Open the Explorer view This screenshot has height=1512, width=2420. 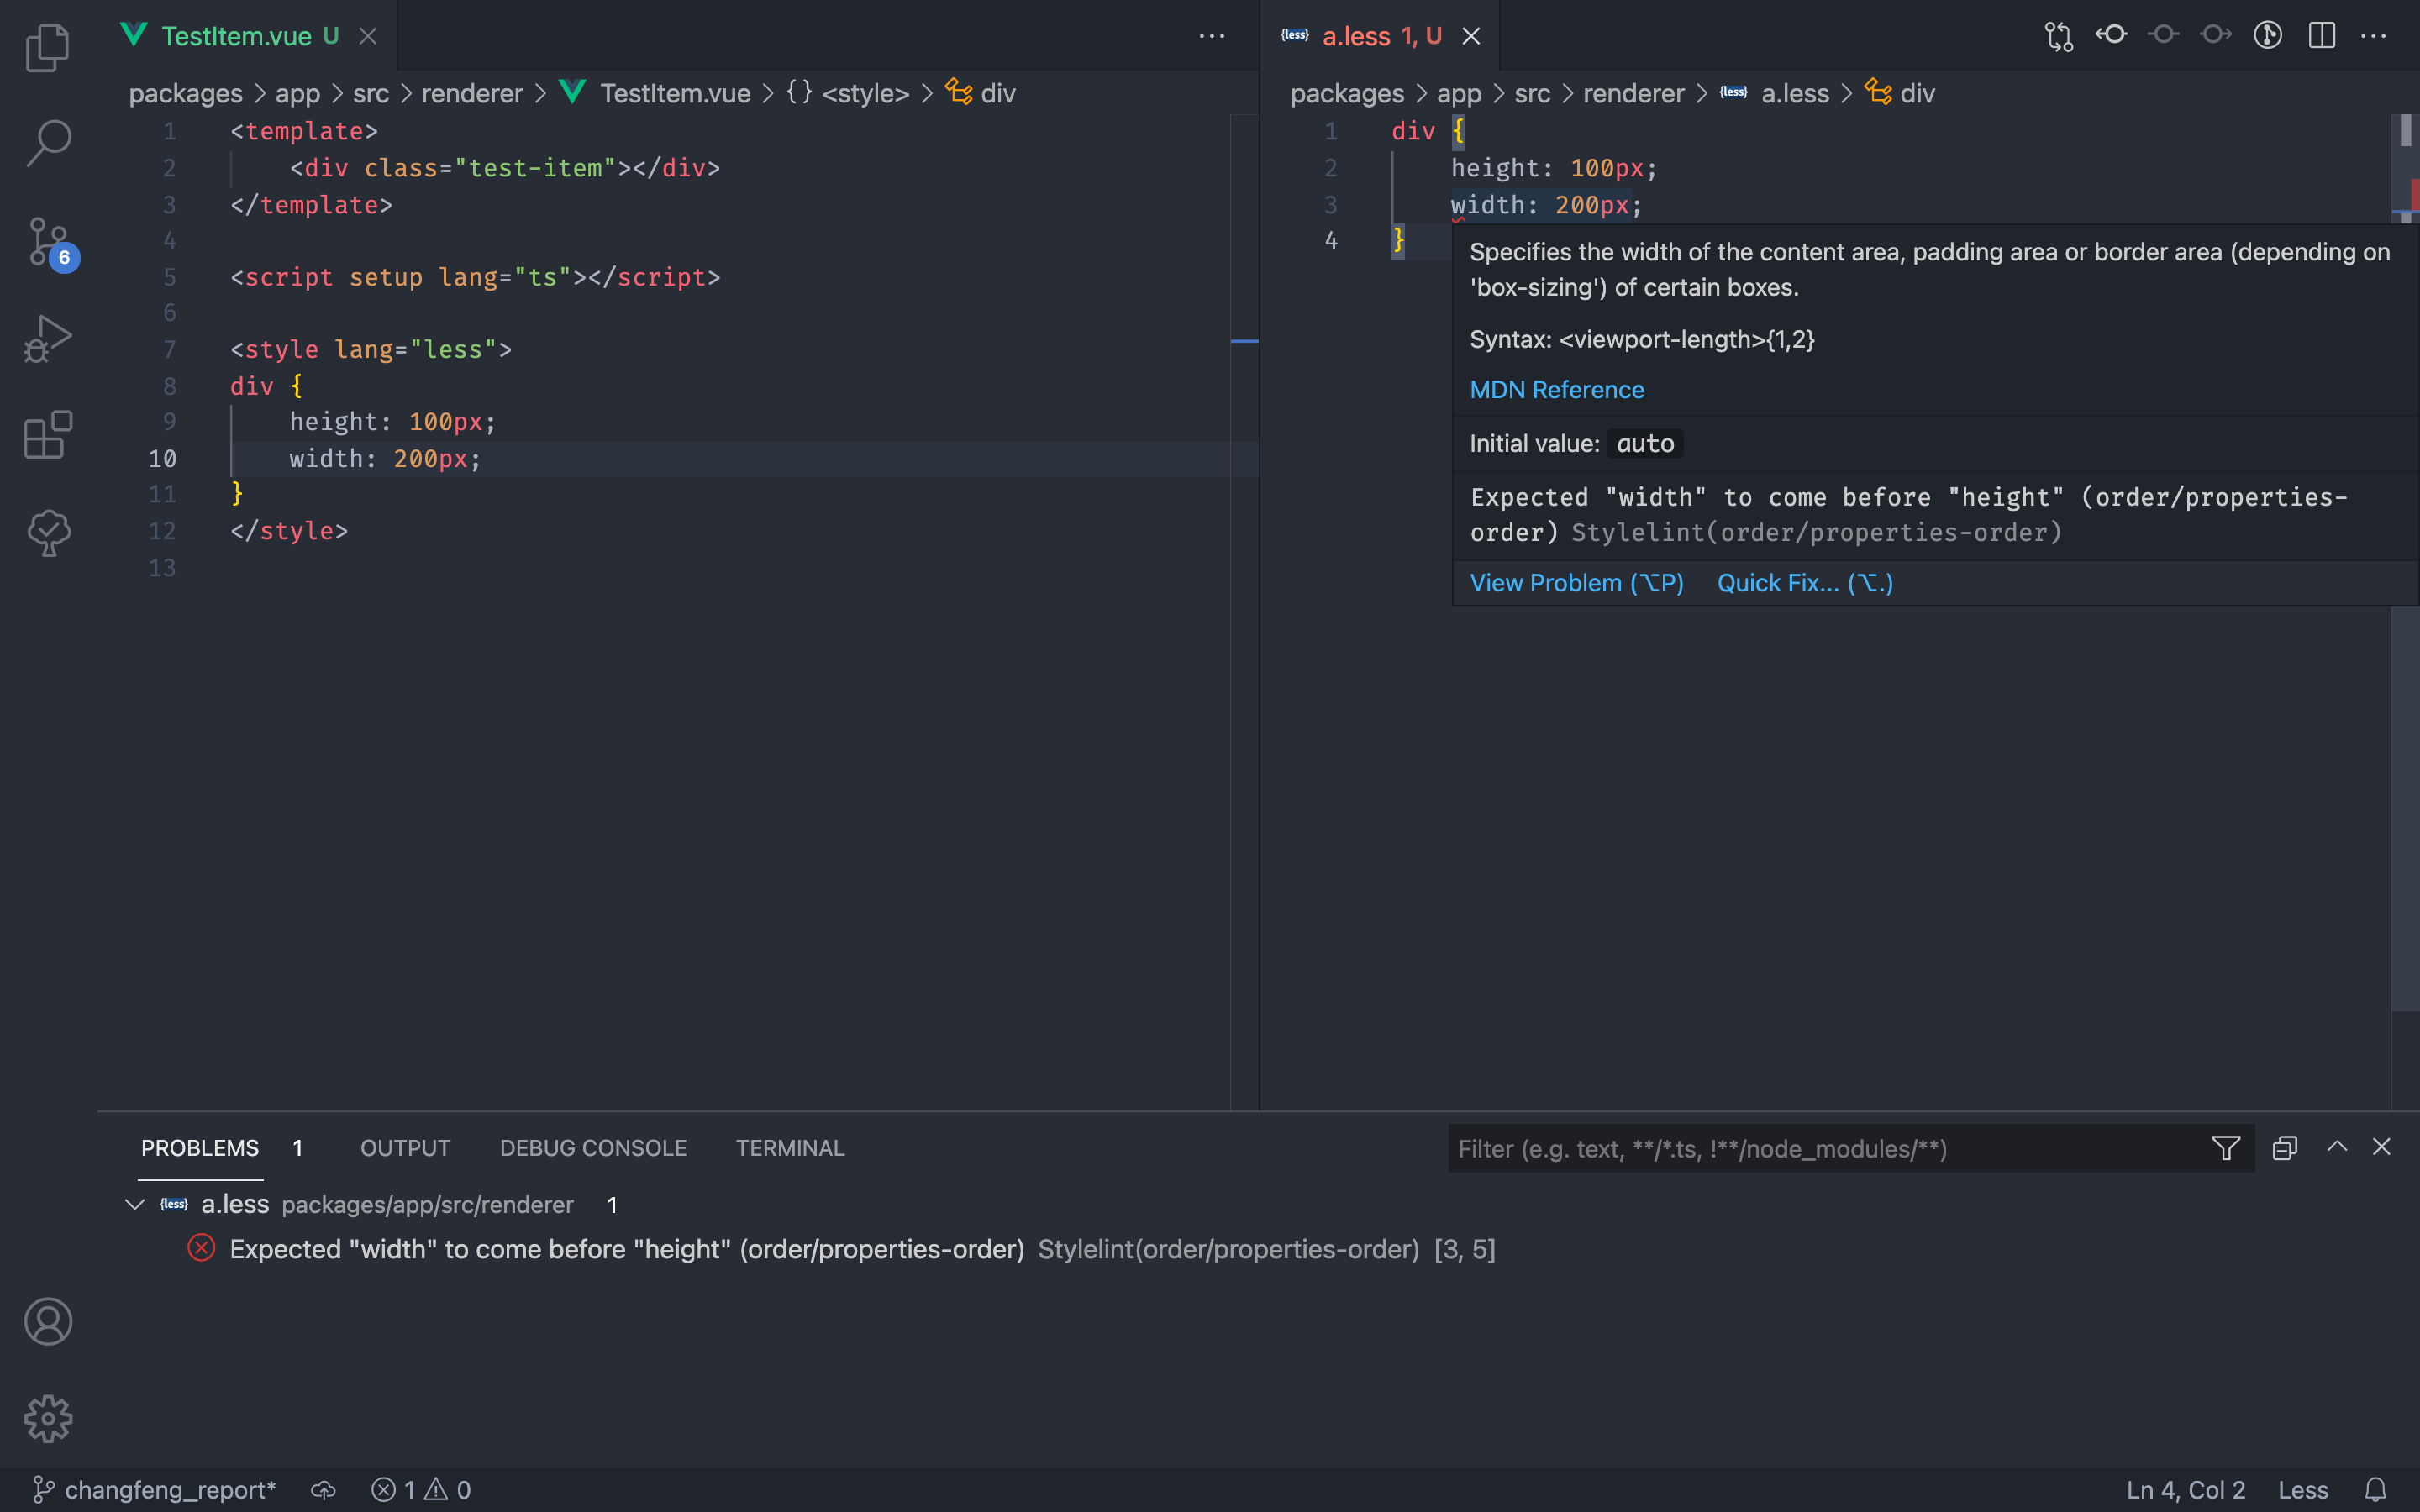coord(47,47)
